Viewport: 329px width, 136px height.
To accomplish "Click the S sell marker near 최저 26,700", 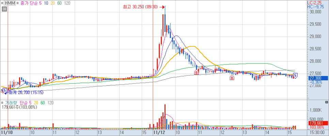I will 5,91.
